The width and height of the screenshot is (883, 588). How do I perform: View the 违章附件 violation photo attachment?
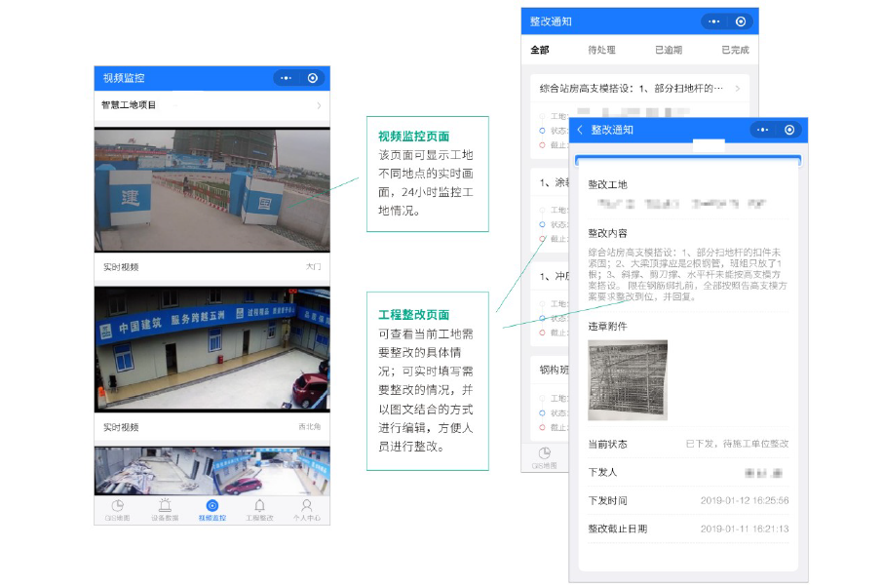(x=628, y=380)
